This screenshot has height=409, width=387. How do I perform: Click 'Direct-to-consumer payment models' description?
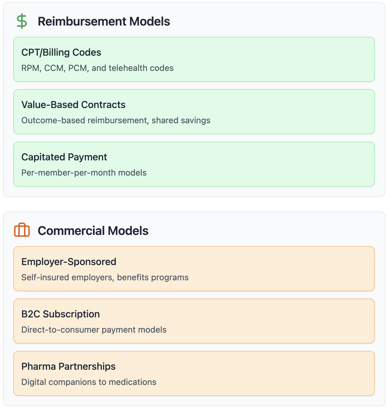tap(94, 330)
